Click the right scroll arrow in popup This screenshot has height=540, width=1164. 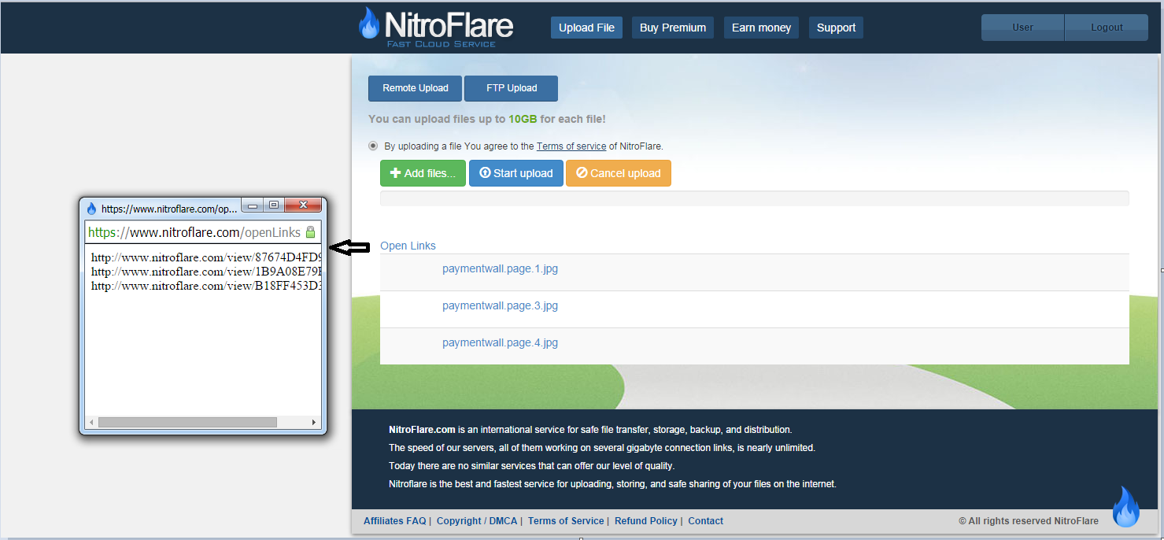315,423
